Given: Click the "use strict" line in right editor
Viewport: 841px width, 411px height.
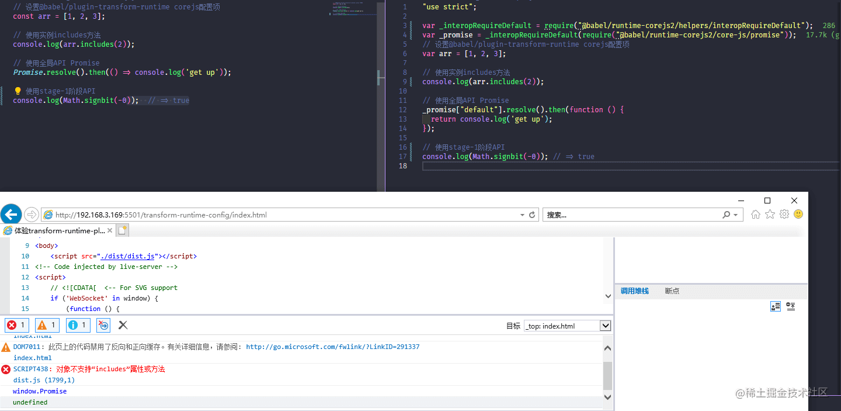Looking at the screenshot, I should [x=449, y=7].
